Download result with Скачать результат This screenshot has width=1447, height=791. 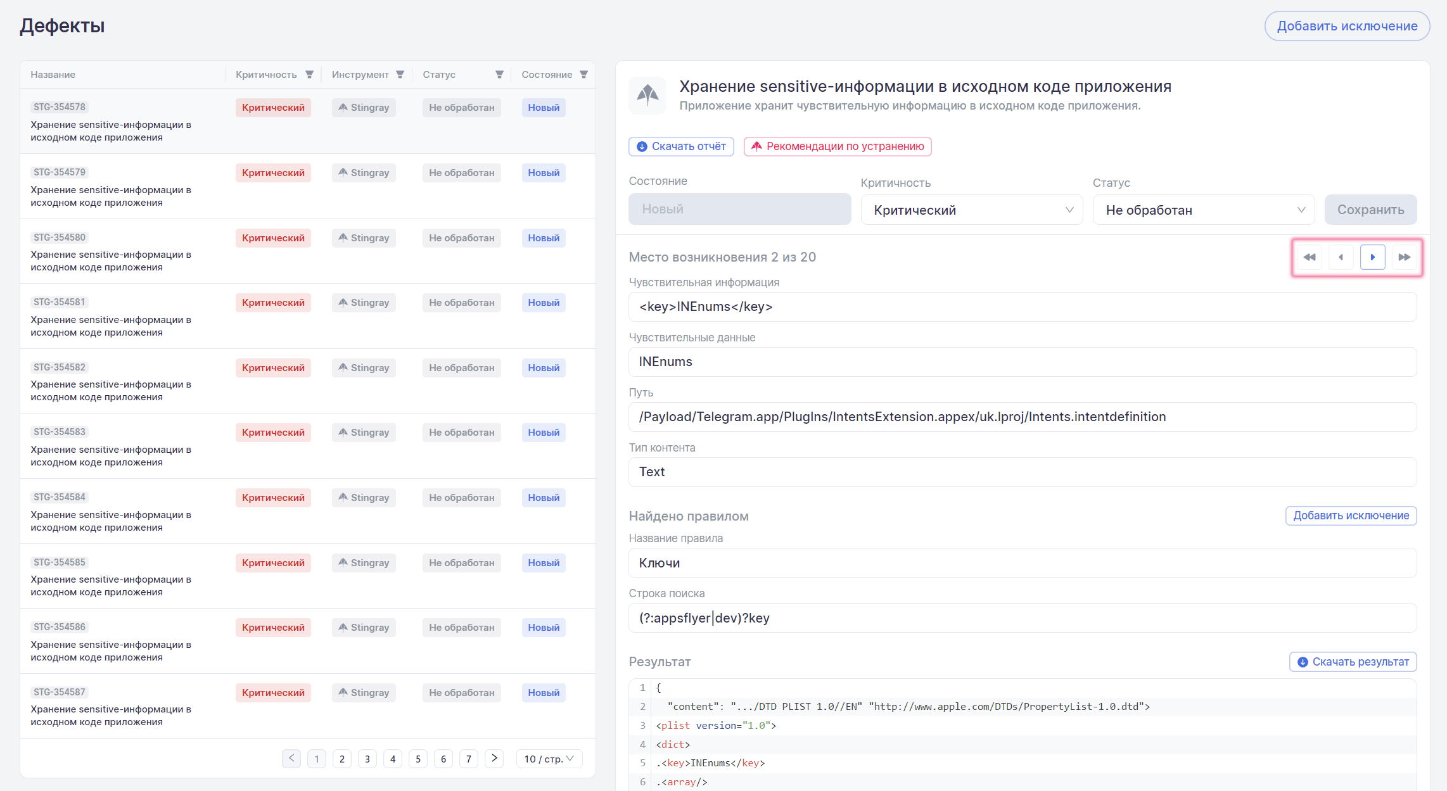click(1353, 662)
